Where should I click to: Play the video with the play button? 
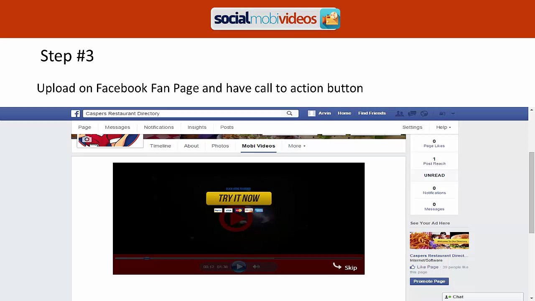(239, 267)
